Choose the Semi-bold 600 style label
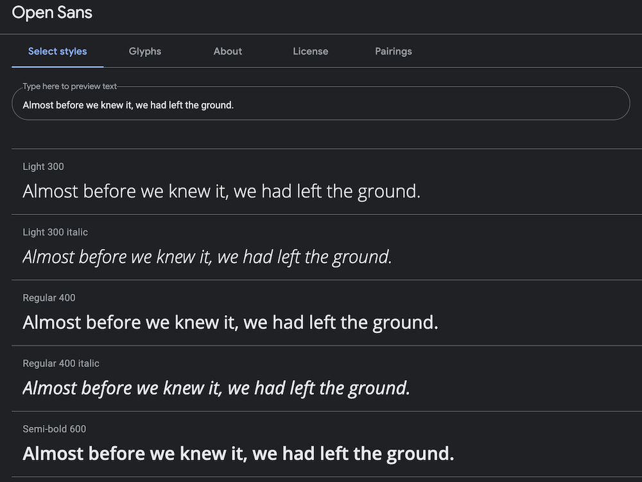 click(x=54, y=429)
